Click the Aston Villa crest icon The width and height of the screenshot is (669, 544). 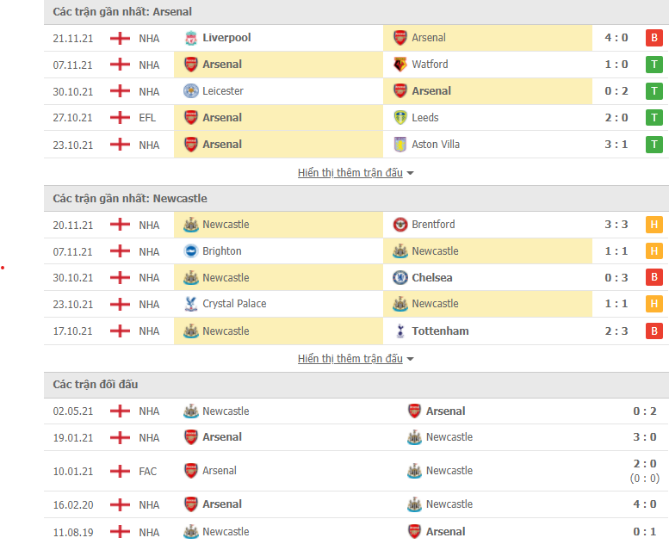400,145
